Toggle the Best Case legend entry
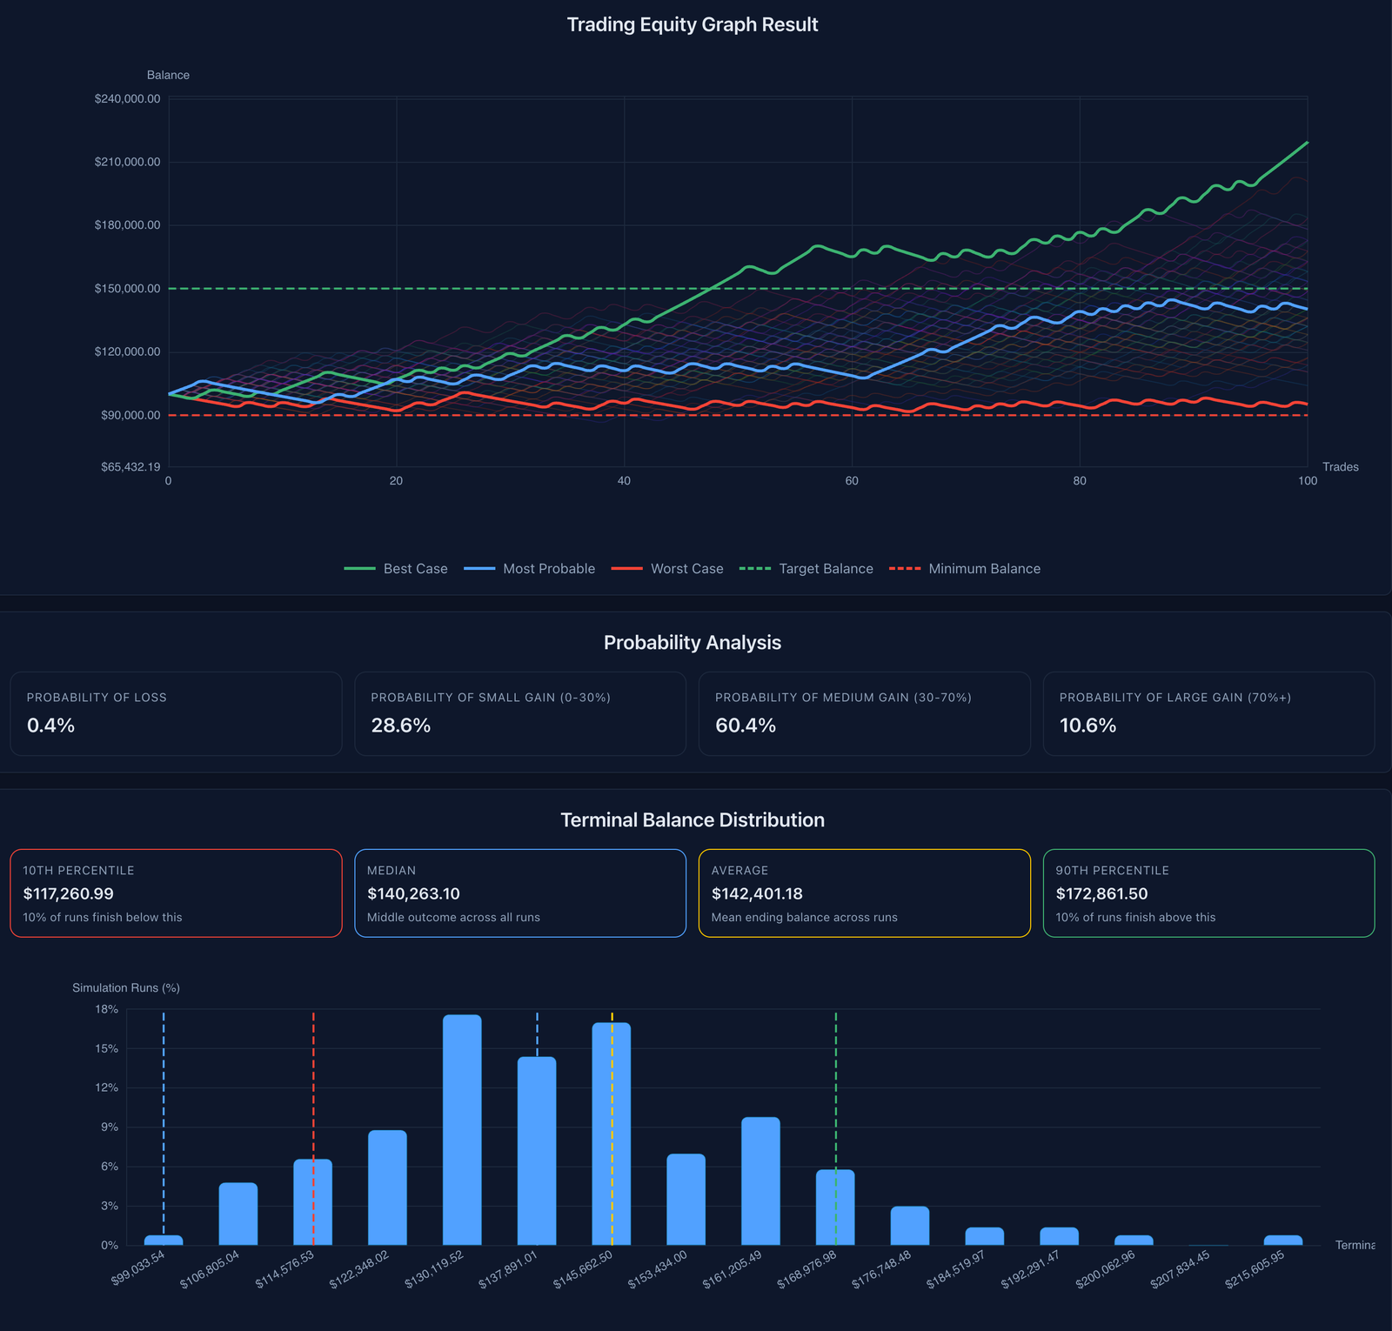This screenshot has width=1392, height=1331. pyautogui.click(x=397, y=569)
